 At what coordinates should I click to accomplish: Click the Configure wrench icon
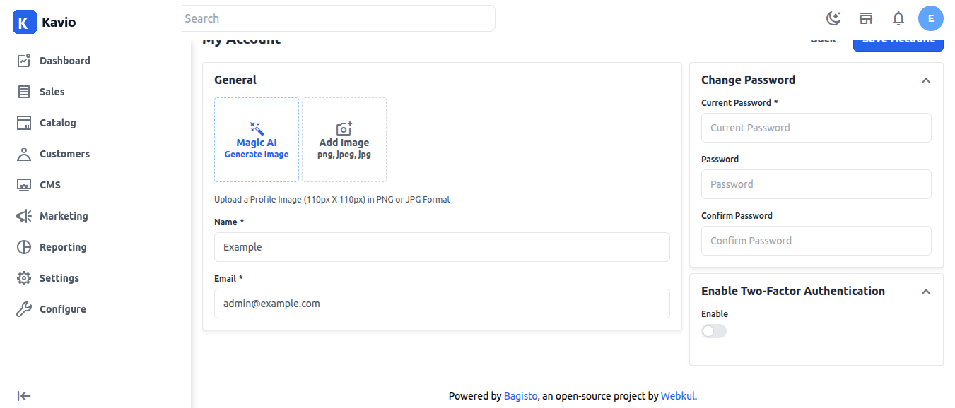point(24,309)
